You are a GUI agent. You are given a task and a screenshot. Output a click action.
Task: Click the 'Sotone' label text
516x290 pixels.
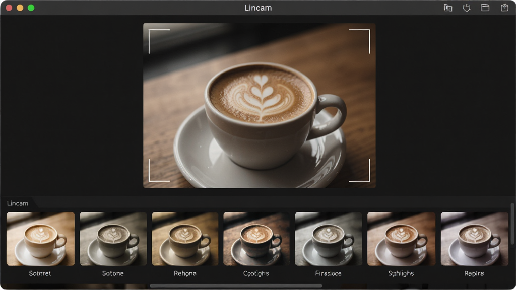click(113, 273)
